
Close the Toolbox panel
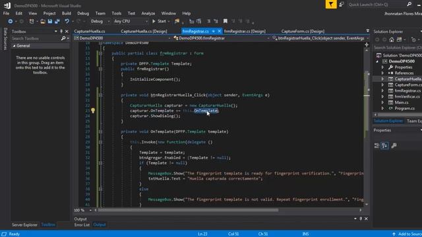point(67,32)
